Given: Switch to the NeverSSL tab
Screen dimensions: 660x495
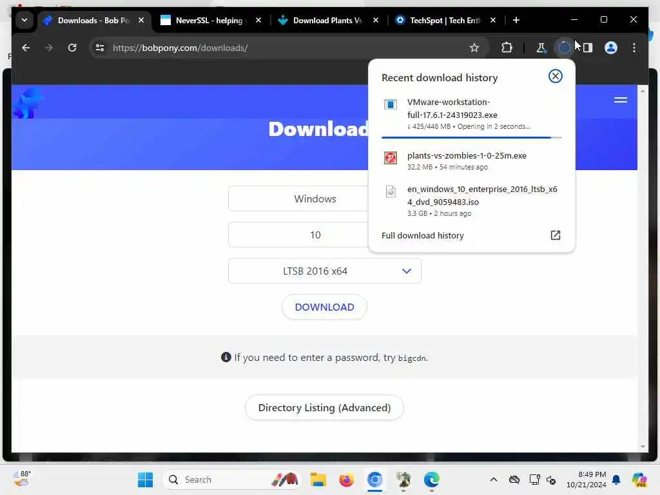Looking at the screenshot, I should (x=211, y=20).
